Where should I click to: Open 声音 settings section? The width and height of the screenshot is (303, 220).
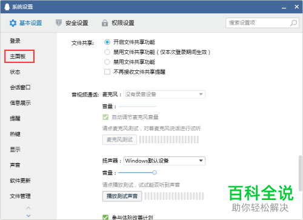click(x=15, y=165)
